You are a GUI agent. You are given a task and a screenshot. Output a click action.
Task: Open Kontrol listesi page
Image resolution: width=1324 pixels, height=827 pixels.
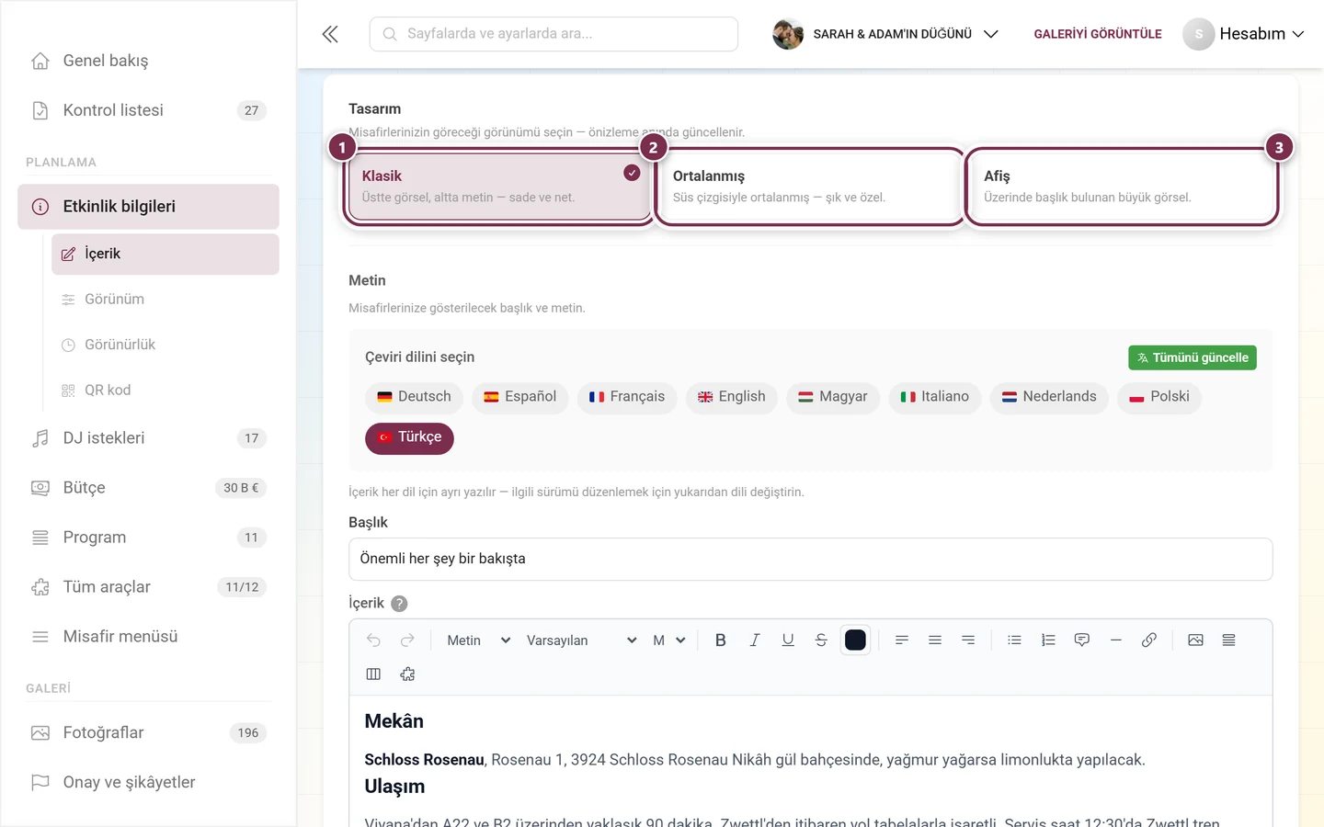(148, 110)
